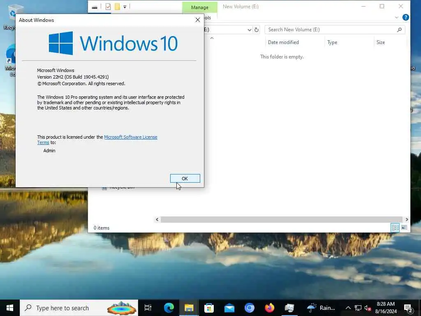Click New folder icon in quick access toolbar
The height and width of the screenshot is (316, 421).
coord(117,7)
